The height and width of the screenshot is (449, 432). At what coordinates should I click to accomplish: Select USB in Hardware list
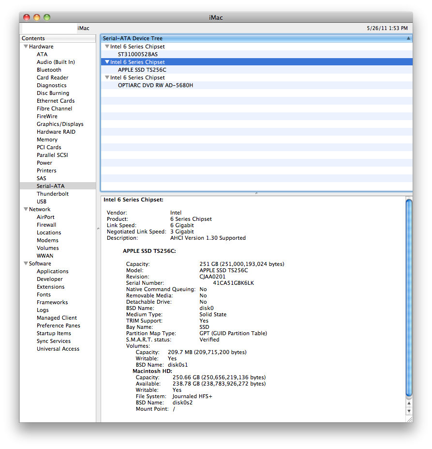42,201
